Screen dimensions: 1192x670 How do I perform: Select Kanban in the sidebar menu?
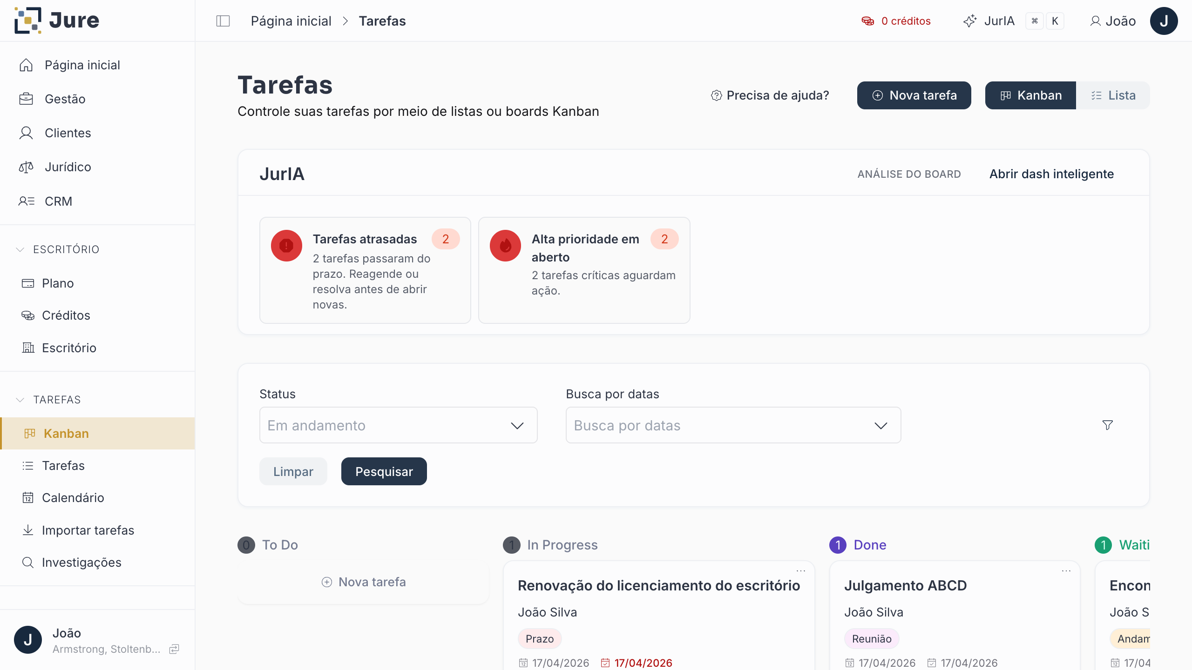[x=97, y=433]
